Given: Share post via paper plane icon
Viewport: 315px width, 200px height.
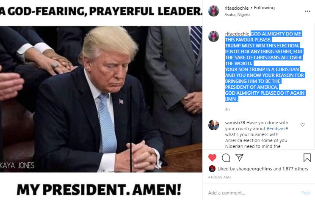Looking at the screenshot, I should [x=239, y=157].
